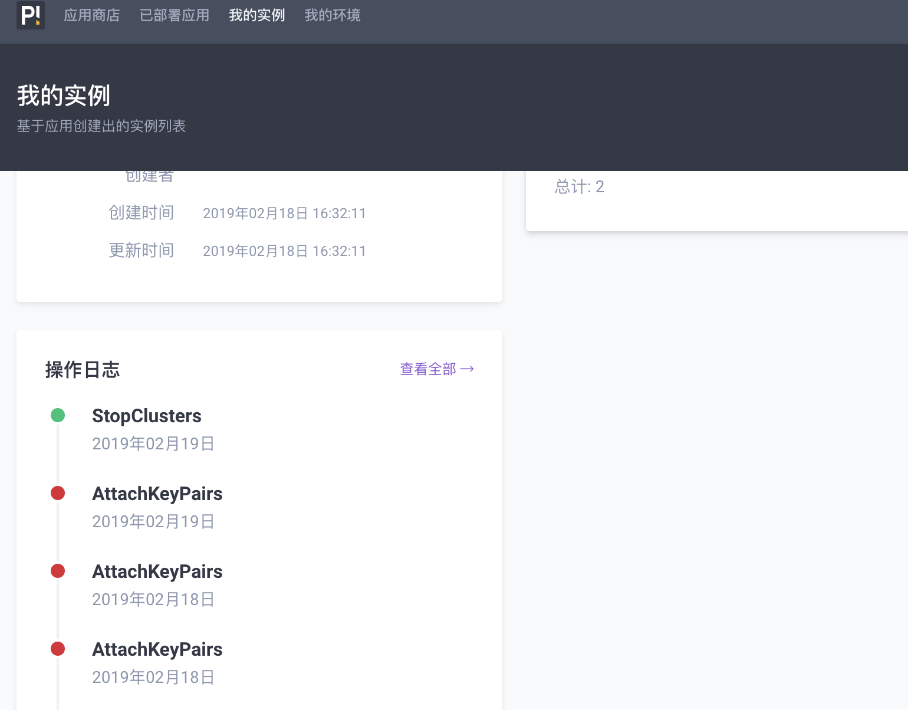This screenshot has height=710, width=908.
Task: Click red status dot of the 02月19日 AttachKeyPairs
Action: coord(58,493)
